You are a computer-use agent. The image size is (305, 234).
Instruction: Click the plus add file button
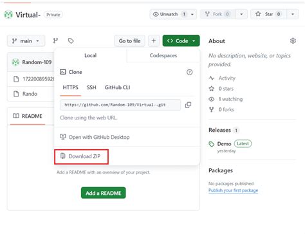point(154,40)
